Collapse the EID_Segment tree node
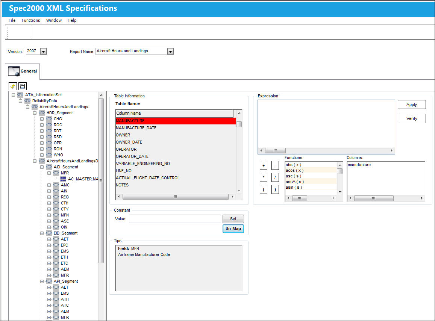Viewport: 435px width, 321px height. click(x=42, y=233)
